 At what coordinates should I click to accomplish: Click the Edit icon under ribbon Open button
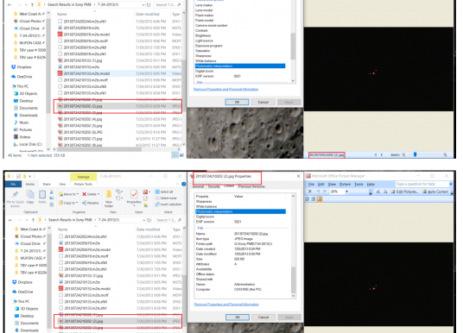coord(146,198)
